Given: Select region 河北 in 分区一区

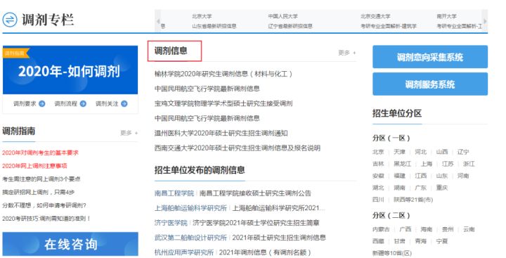Looking at the screenshot, I should [x=421, y=152].
